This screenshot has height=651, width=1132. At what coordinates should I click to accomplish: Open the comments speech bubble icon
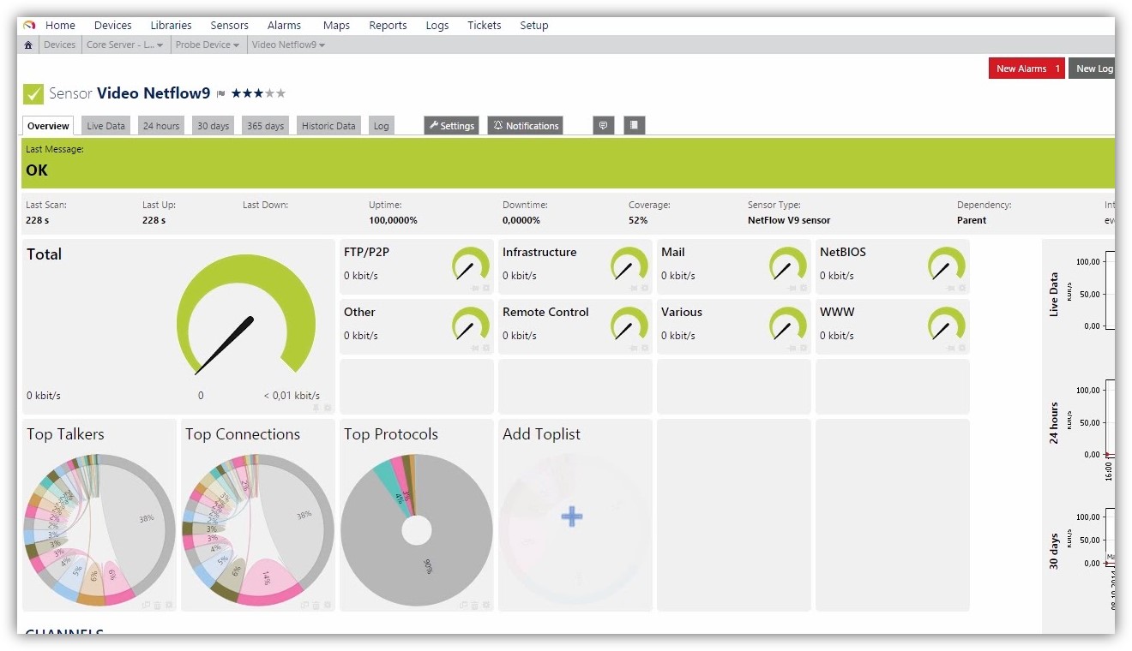[603, 126]
